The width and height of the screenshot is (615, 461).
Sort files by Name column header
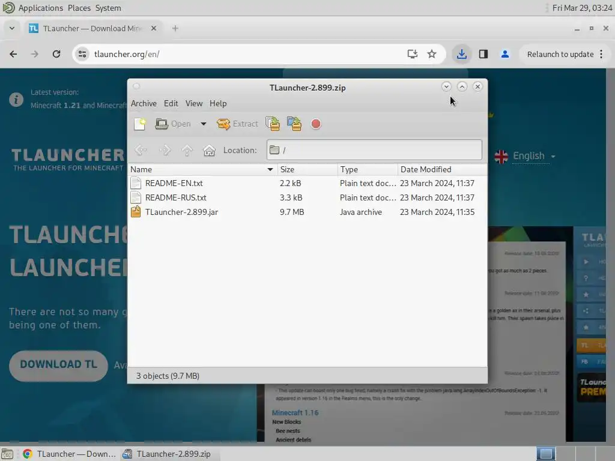point(202,169)
